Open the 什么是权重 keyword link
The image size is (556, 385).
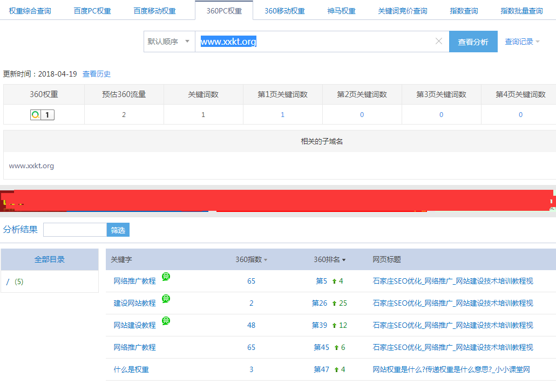tap(131, 369)
